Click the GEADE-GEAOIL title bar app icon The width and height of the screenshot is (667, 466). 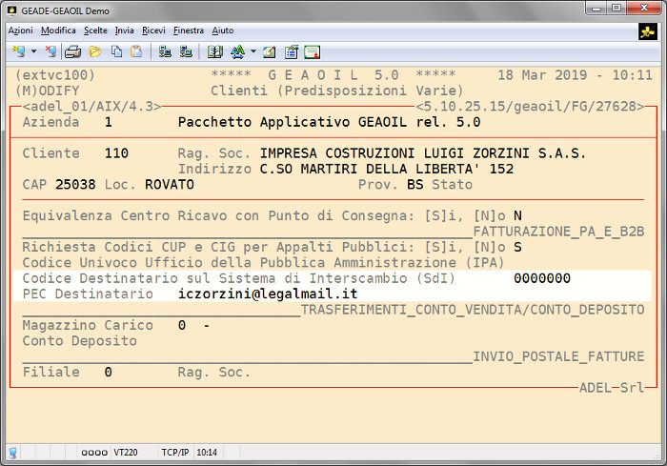tap(11, 10)
